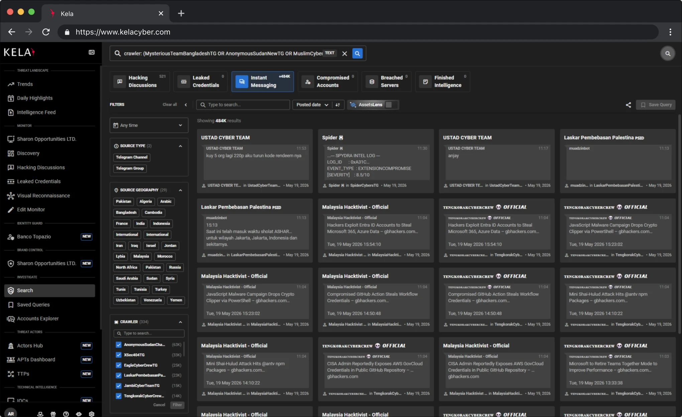Cancel crawler filter changes
Viewport: 682px width, 417px height.
point(159,405)
